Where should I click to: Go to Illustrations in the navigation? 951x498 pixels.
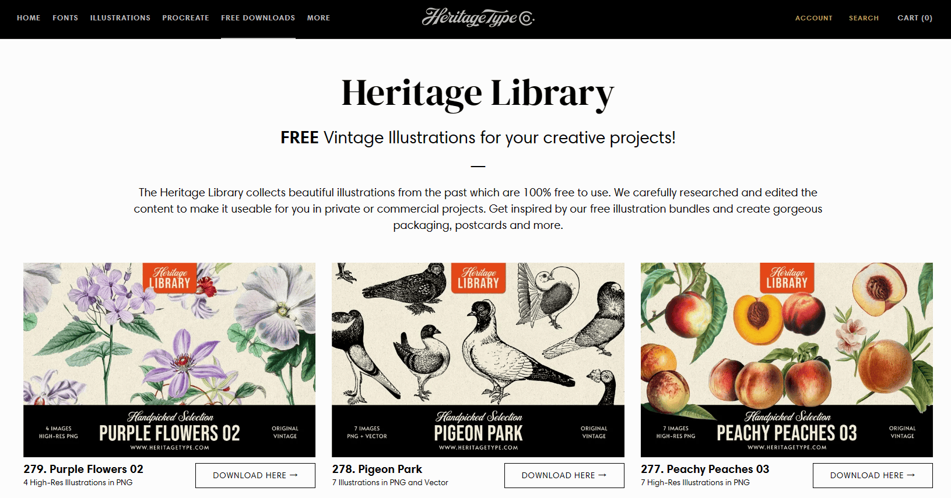tap(120, 18)
